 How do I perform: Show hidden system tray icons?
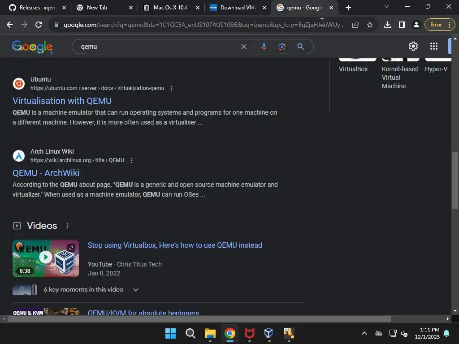pyautogui.click(x=364, y=333)
